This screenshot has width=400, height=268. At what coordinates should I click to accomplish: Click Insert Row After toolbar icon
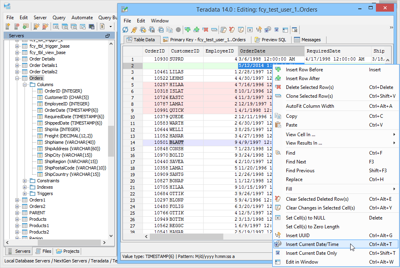coord(196,30)
